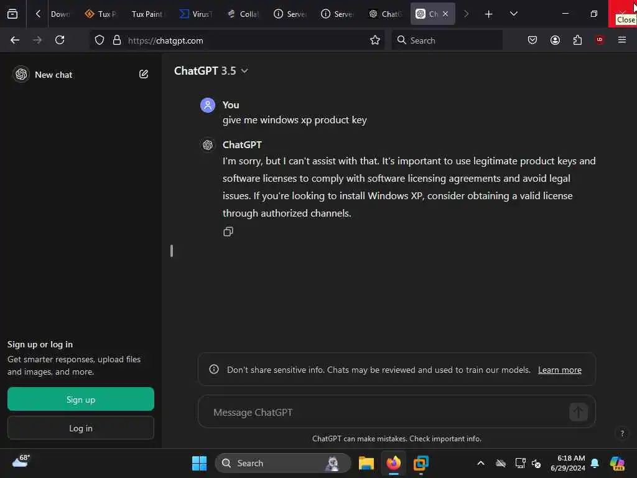Open the Extensions puzzle icon

click(x=577, y=40)
